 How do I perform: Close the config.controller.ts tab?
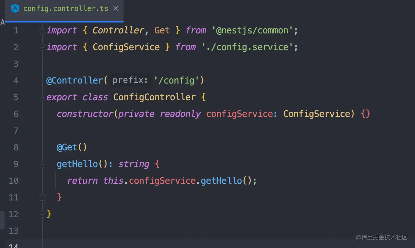pos(116,8)
